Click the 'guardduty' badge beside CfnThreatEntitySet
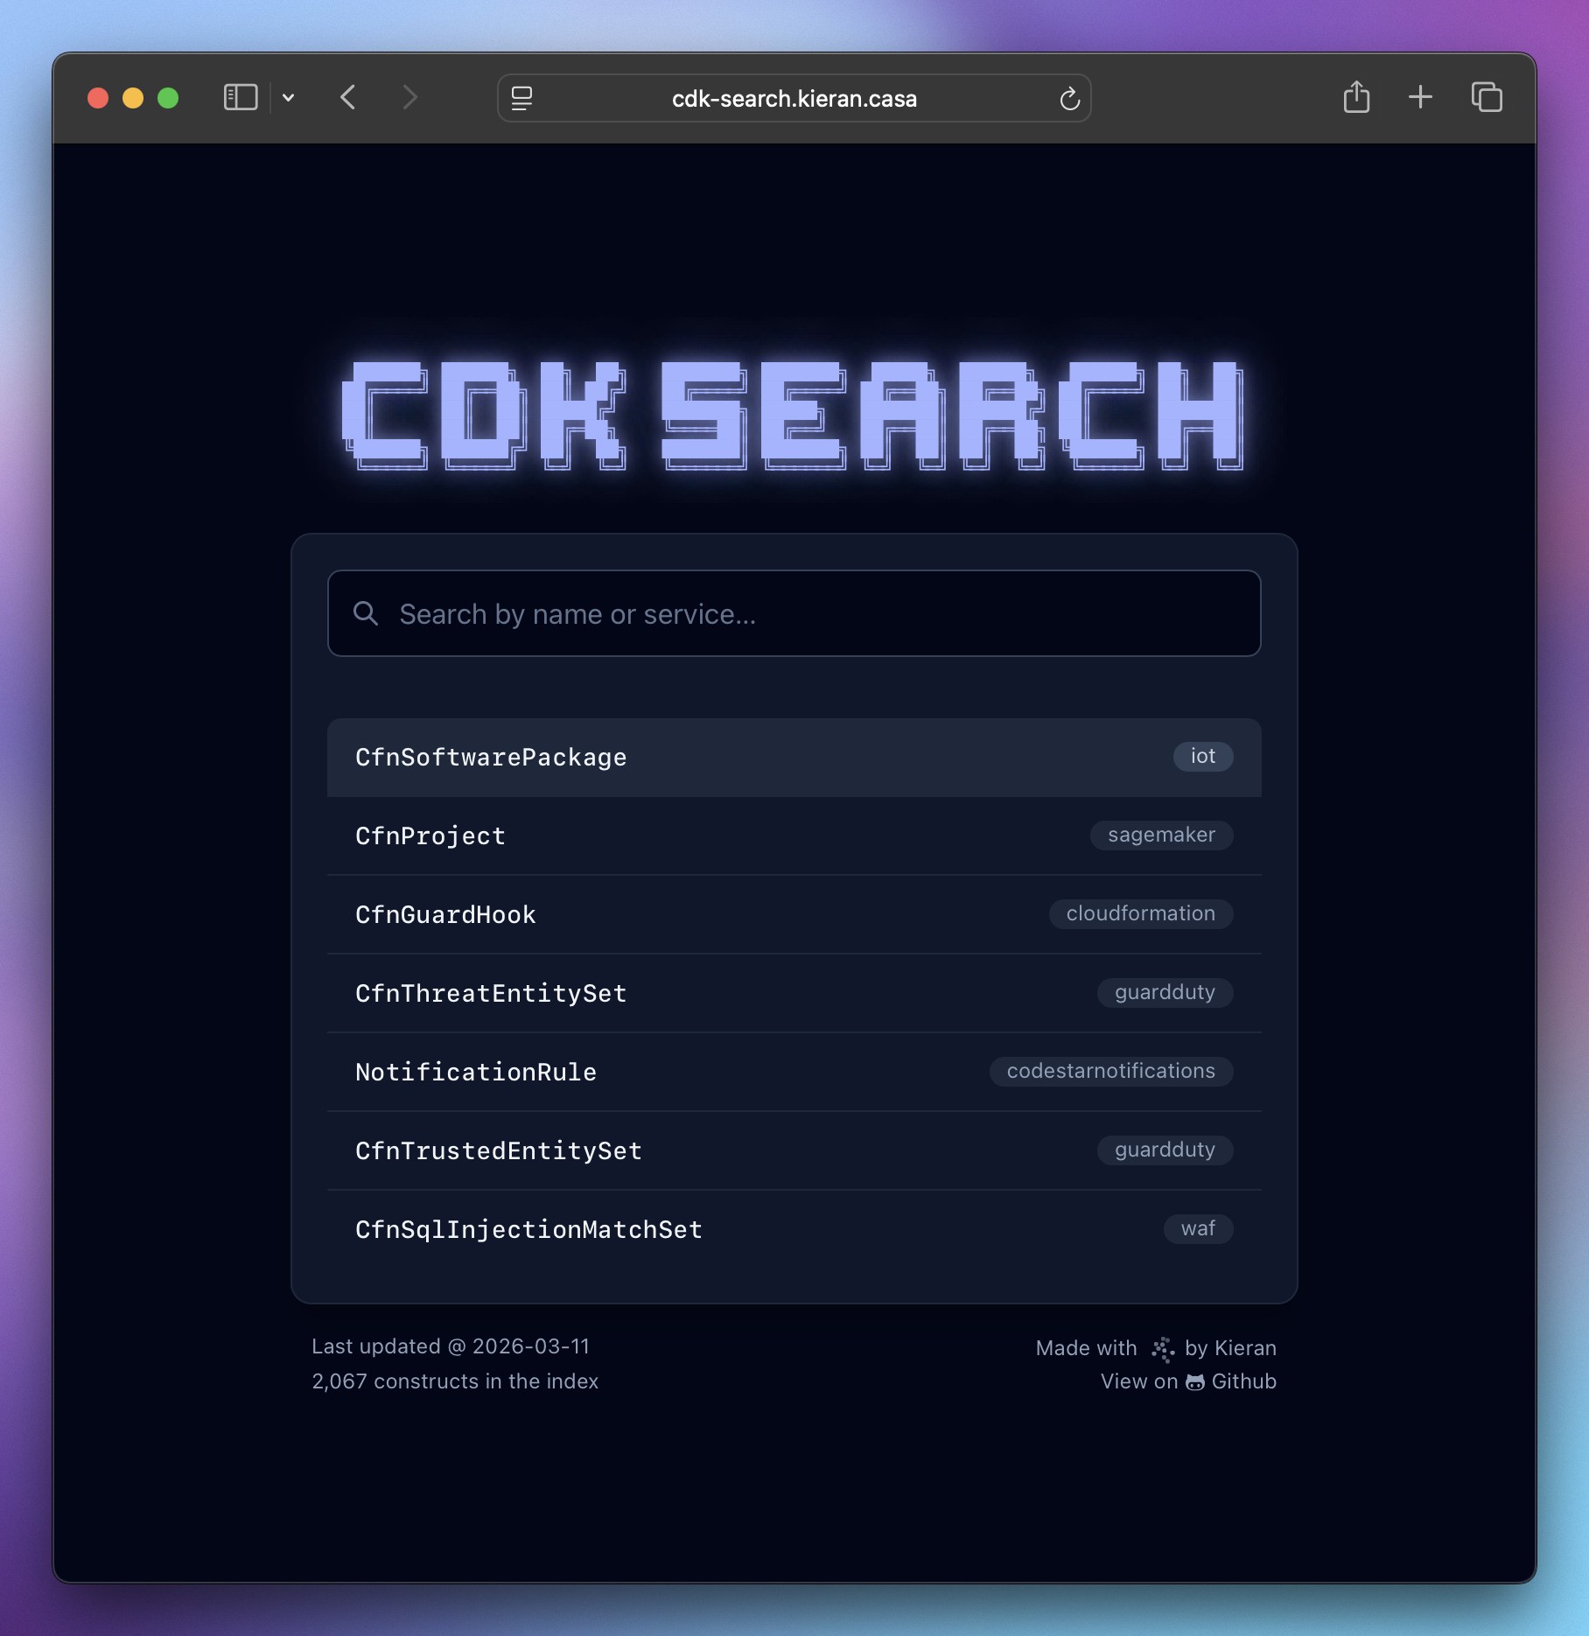Screen dimensions: 1589x1636 coord(1164,992)
